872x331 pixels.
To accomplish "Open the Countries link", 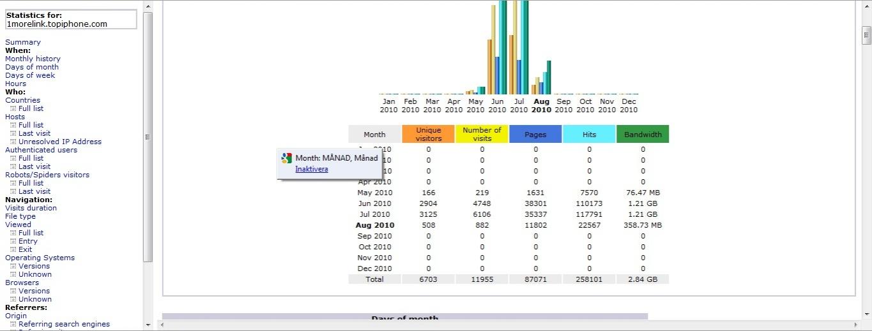I will 22,100.
